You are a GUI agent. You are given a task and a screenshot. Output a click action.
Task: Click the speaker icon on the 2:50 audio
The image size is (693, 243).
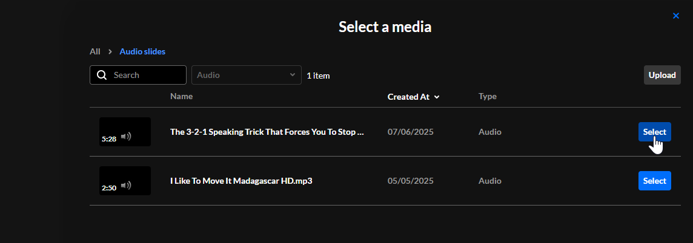click(126, 186)
